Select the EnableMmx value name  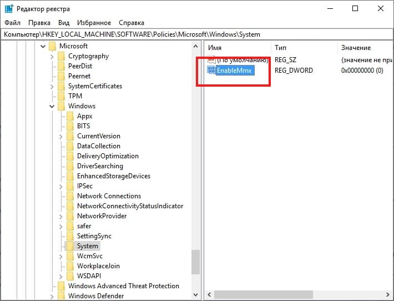click(234, 70)
